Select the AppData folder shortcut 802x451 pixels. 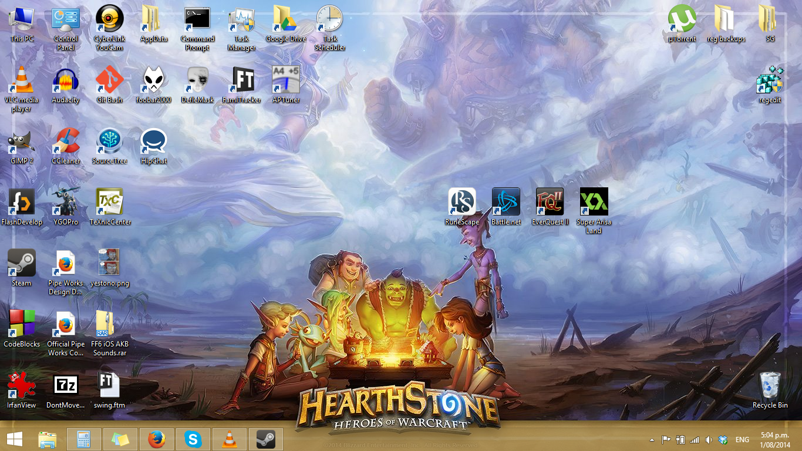click(x=154, y=24)
